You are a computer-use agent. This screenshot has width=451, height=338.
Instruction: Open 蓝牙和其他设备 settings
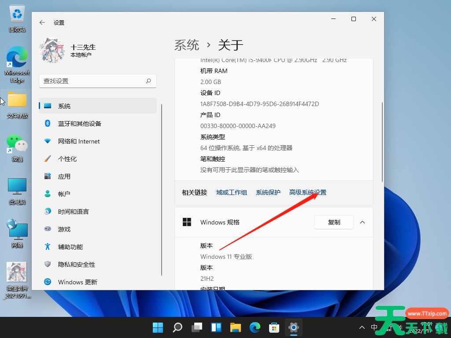click(x=79, y=124)
